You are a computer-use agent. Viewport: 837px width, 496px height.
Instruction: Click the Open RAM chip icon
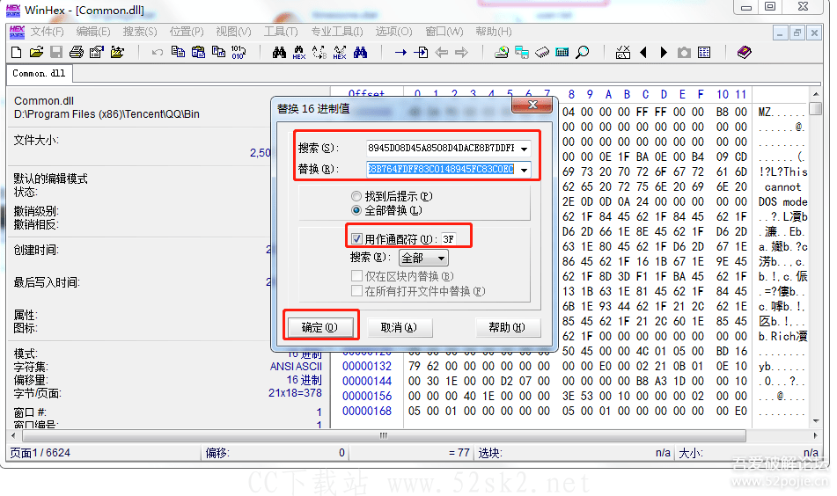pos(542,52)
